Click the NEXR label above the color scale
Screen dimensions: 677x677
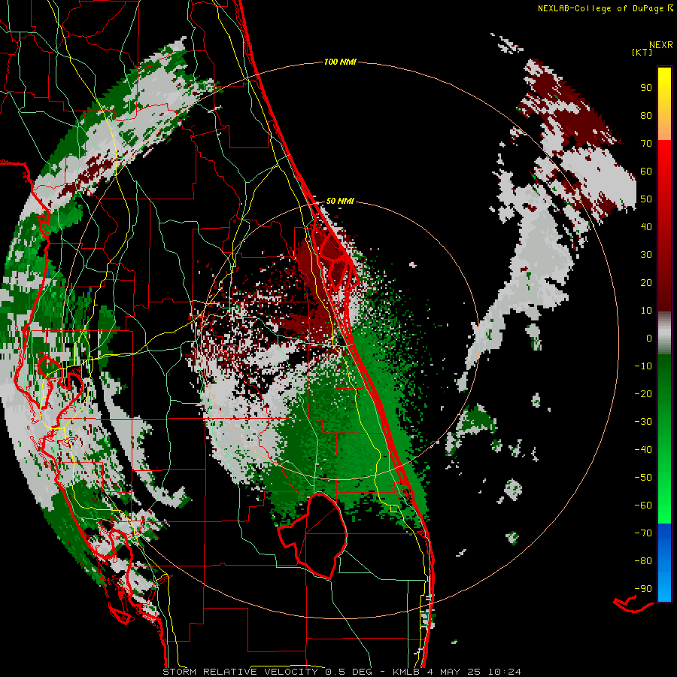pos(661,45)
